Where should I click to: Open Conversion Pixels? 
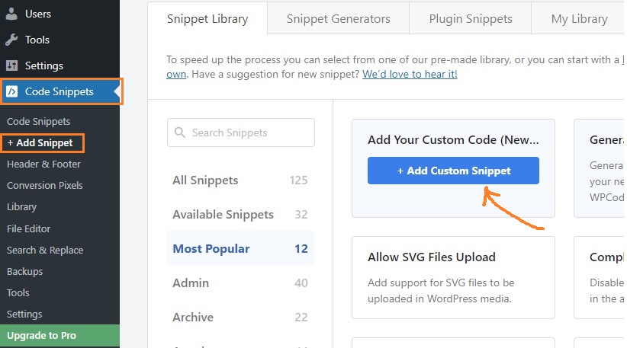click(x=45, y=185)
